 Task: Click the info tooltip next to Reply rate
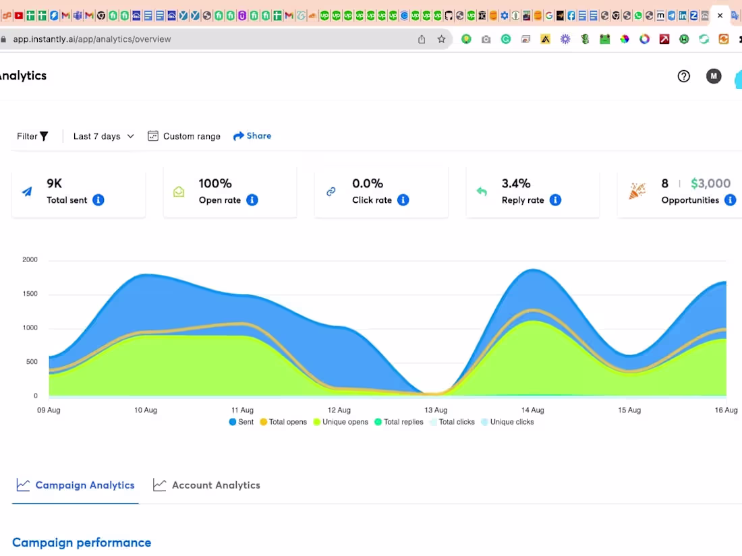pos(554,199)
